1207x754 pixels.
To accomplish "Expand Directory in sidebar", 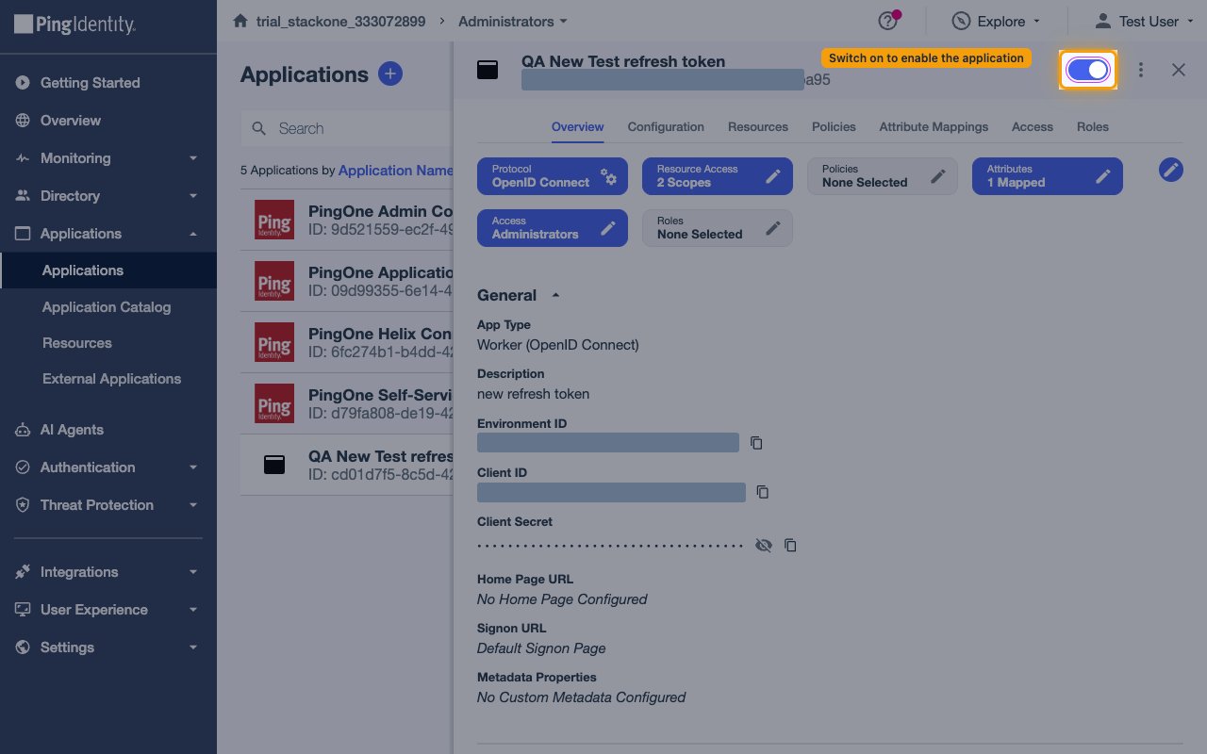I will pyautogui.click(x=108, y=196).
